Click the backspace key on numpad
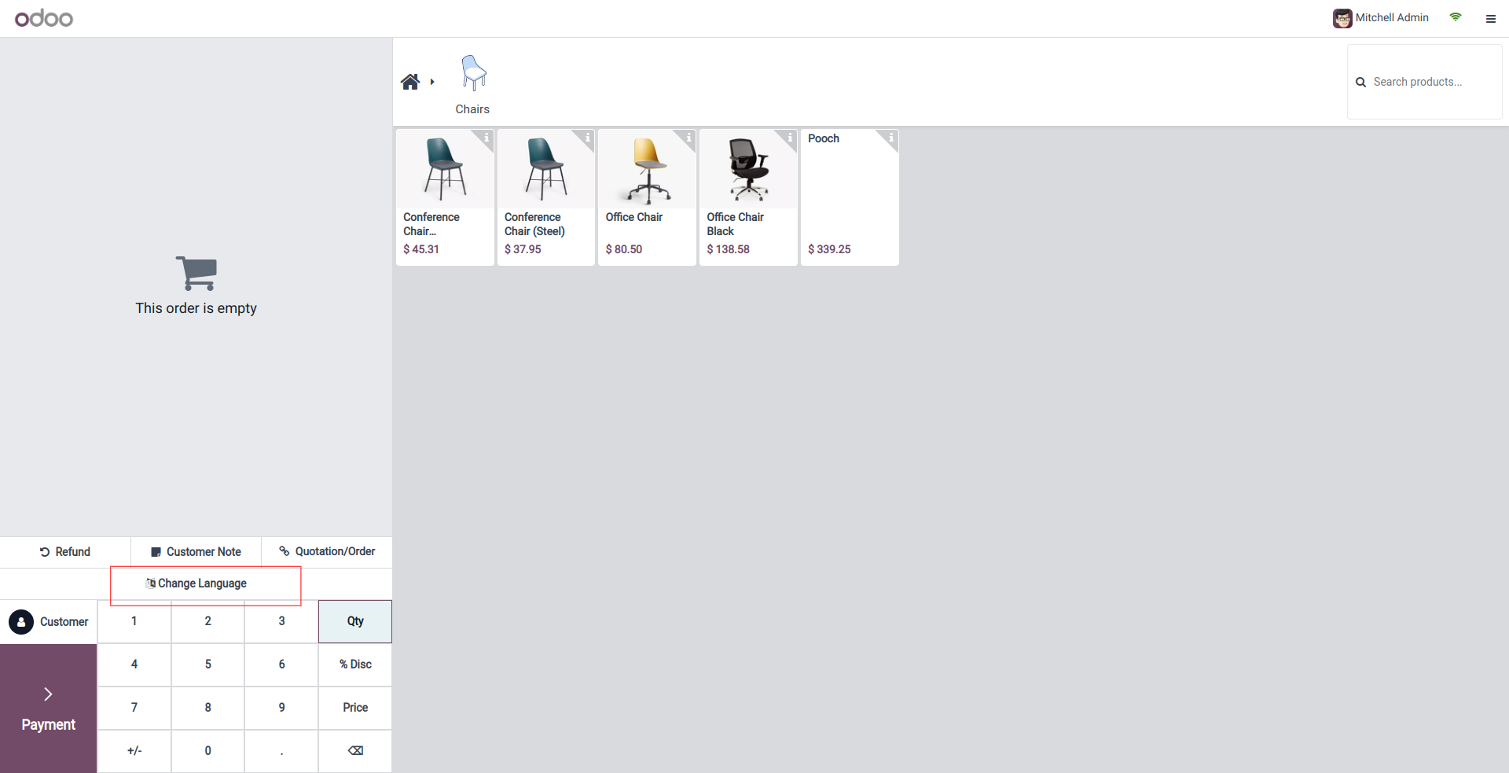This screenshot has height=773, width=1509. 355,751
